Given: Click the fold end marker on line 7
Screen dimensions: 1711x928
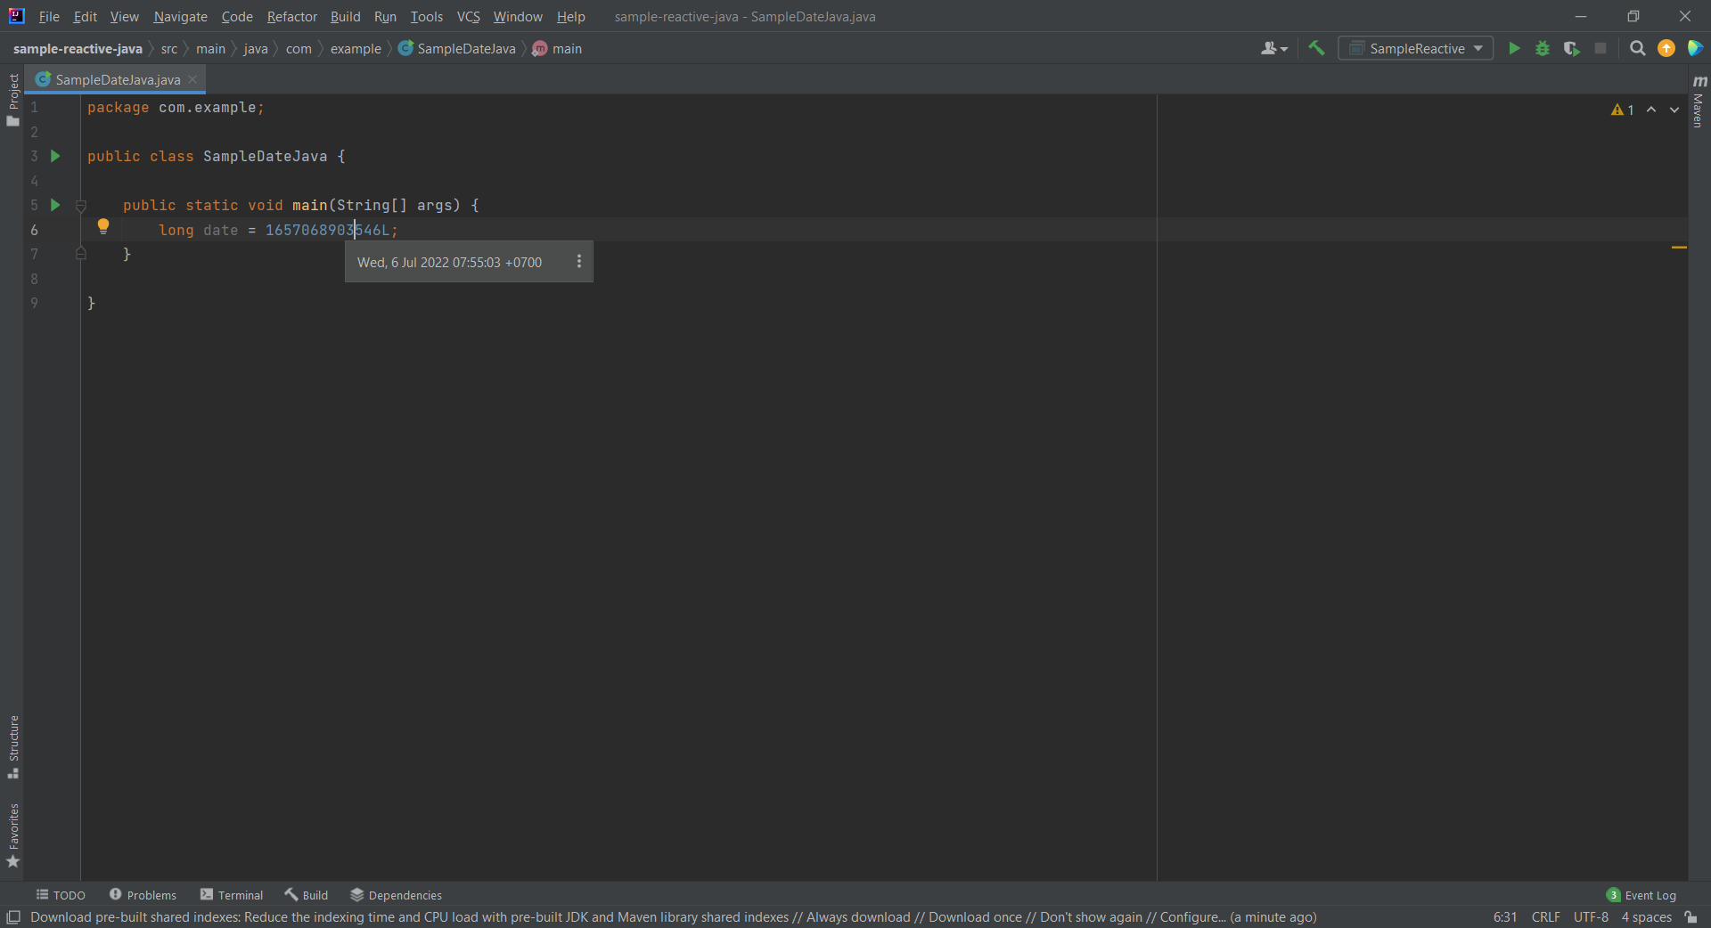Looking at the screenshot, I should (x=81, y=254).
